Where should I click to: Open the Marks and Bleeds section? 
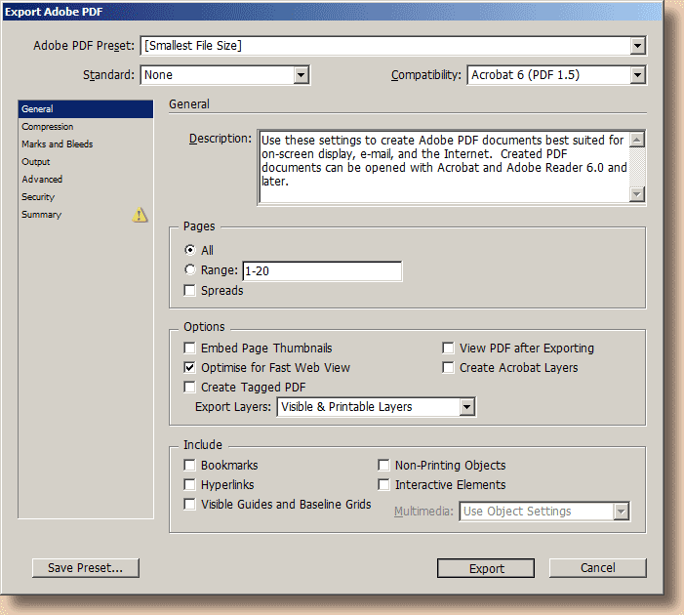[x=58, y=144]
